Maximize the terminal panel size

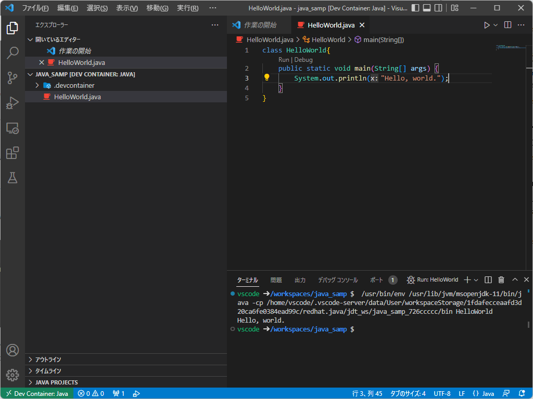[514, 280]
